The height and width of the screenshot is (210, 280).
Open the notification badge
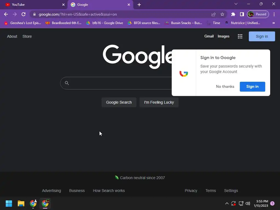coord(272,203)
